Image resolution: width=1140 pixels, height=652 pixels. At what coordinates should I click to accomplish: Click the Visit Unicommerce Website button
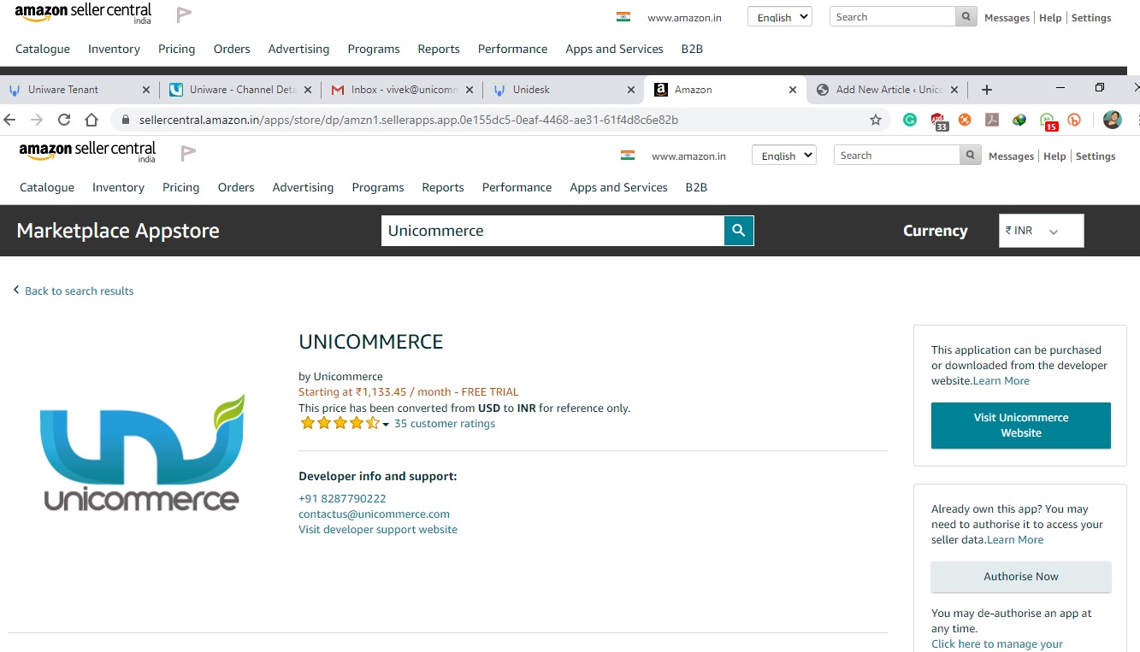click(1021, 426)
